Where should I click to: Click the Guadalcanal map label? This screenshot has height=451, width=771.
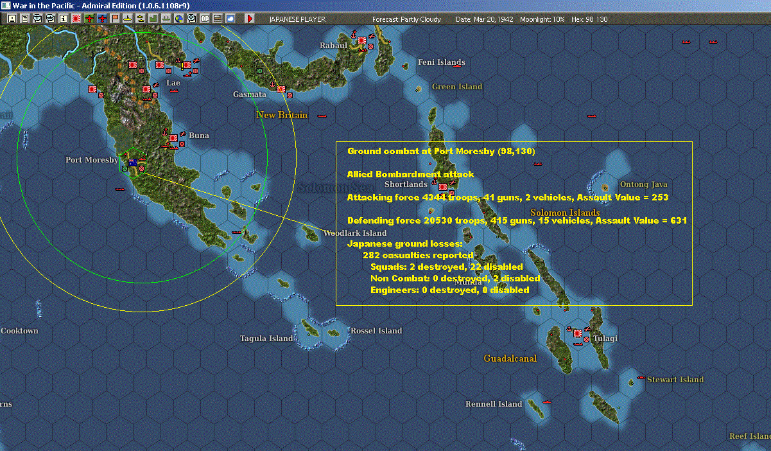(x=510, y=358)
